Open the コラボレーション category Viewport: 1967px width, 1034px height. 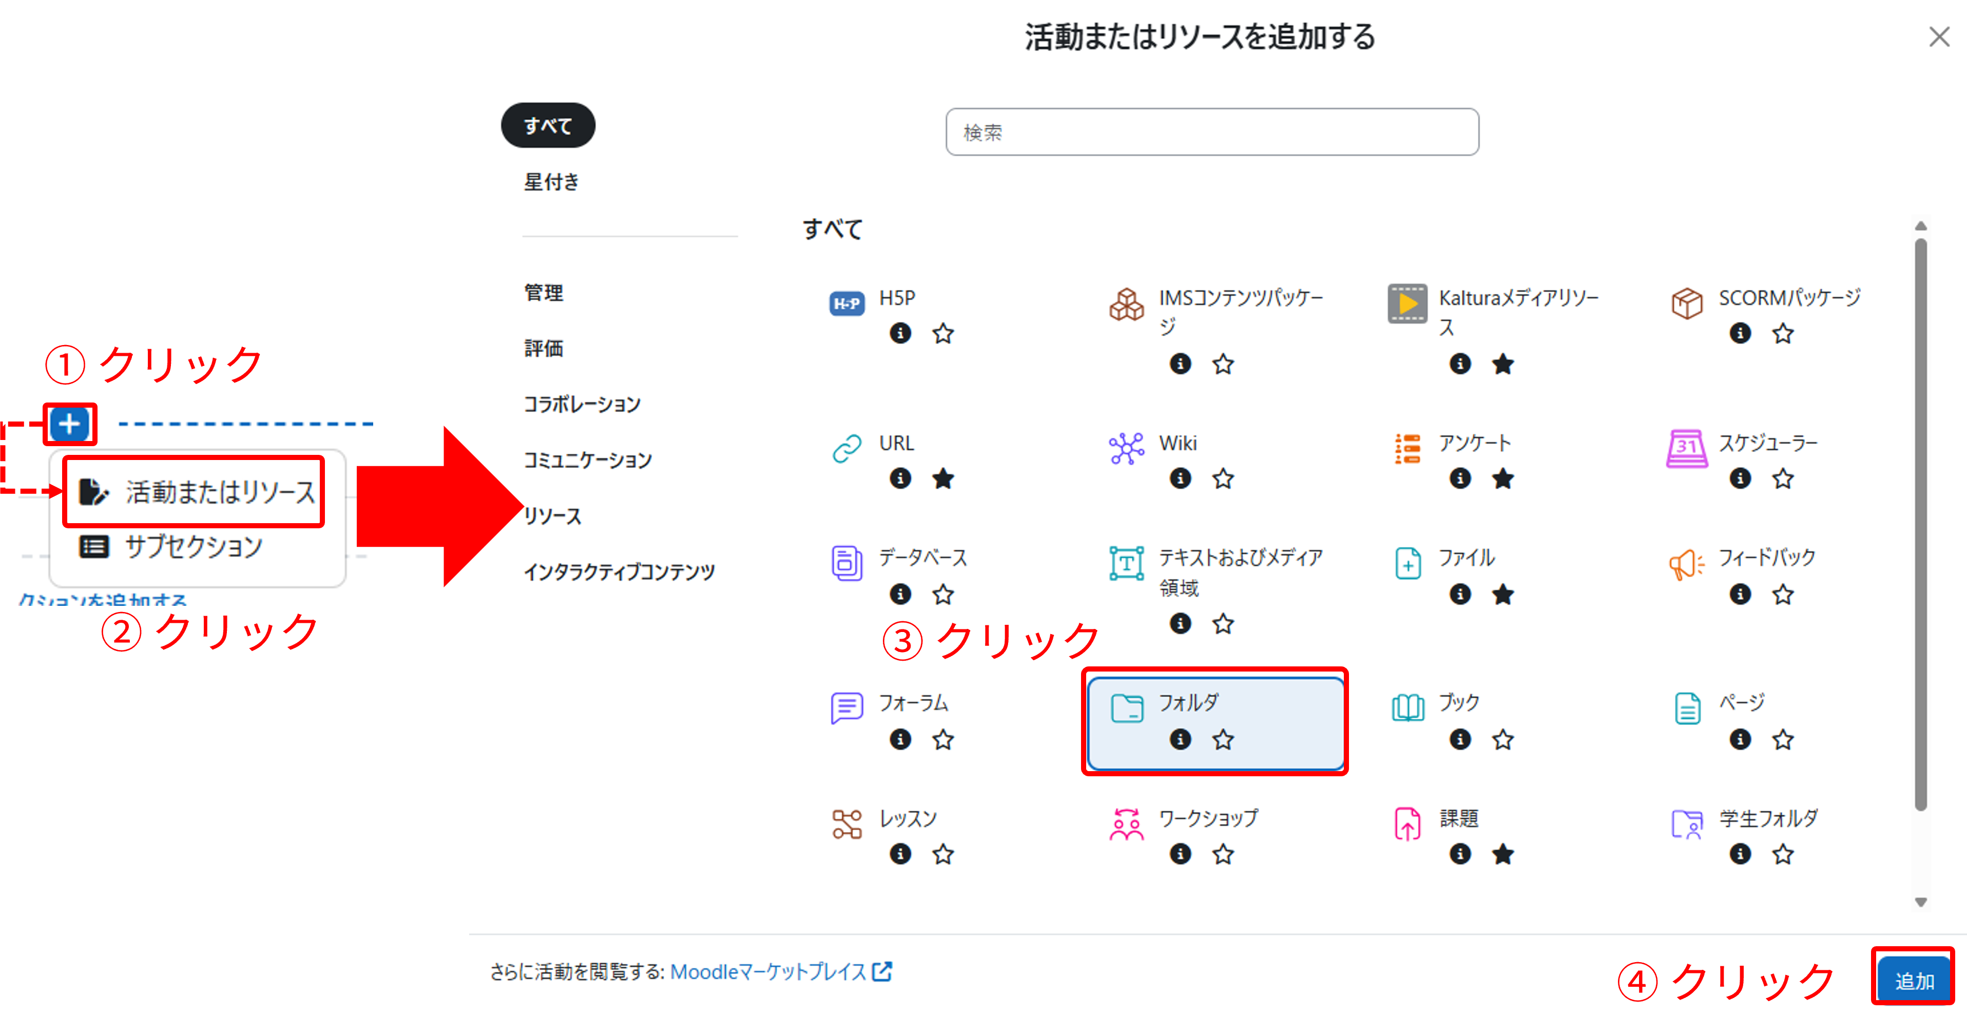[x=582, y=404]
